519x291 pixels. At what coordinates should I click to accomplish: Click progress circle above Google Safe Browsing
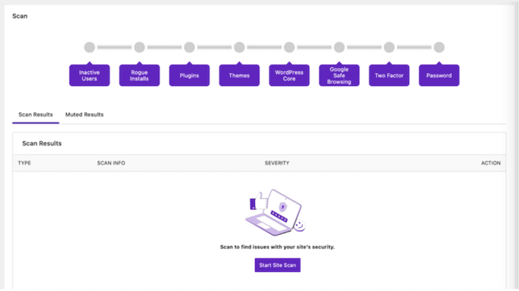[340, 47]
